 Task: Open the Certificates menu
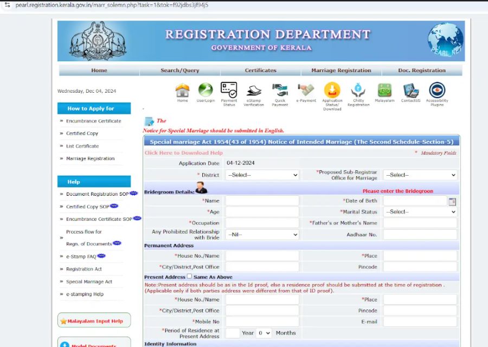260,70
